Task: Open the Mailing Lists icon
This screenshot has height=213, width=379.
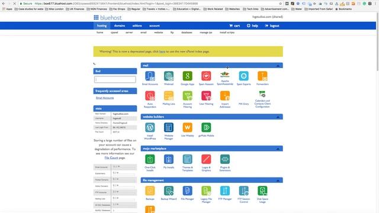Action: coord(169,96)
